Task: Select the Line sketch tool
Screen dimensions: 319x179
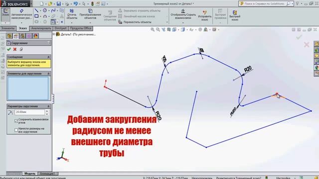Action: [36, 10]
